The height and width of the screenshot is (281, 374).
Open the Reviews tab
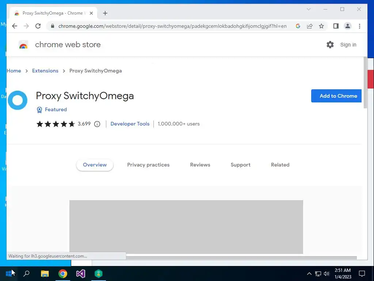point(200,165)
